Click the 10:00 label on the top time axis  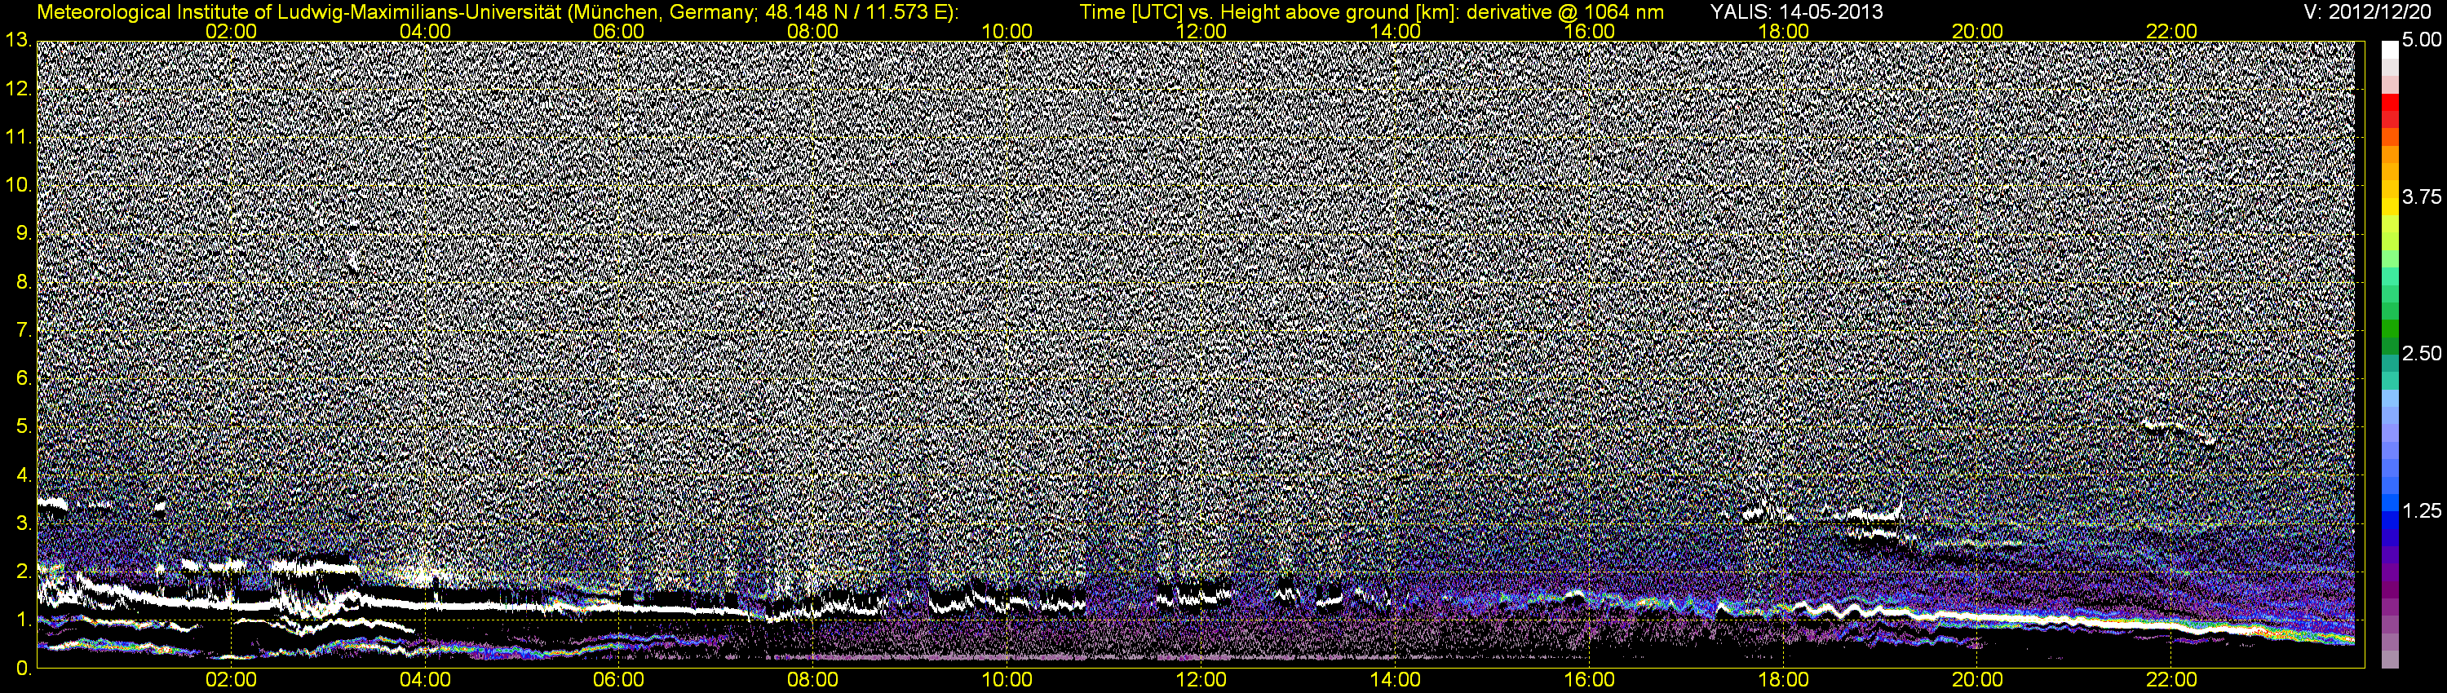click(x=1007, y=31)
